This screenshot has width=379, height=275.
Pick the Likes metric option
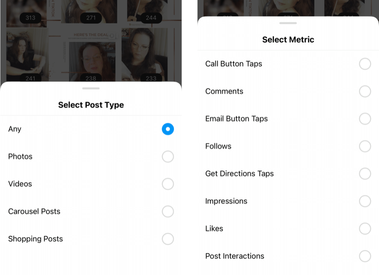click(365, 229)
